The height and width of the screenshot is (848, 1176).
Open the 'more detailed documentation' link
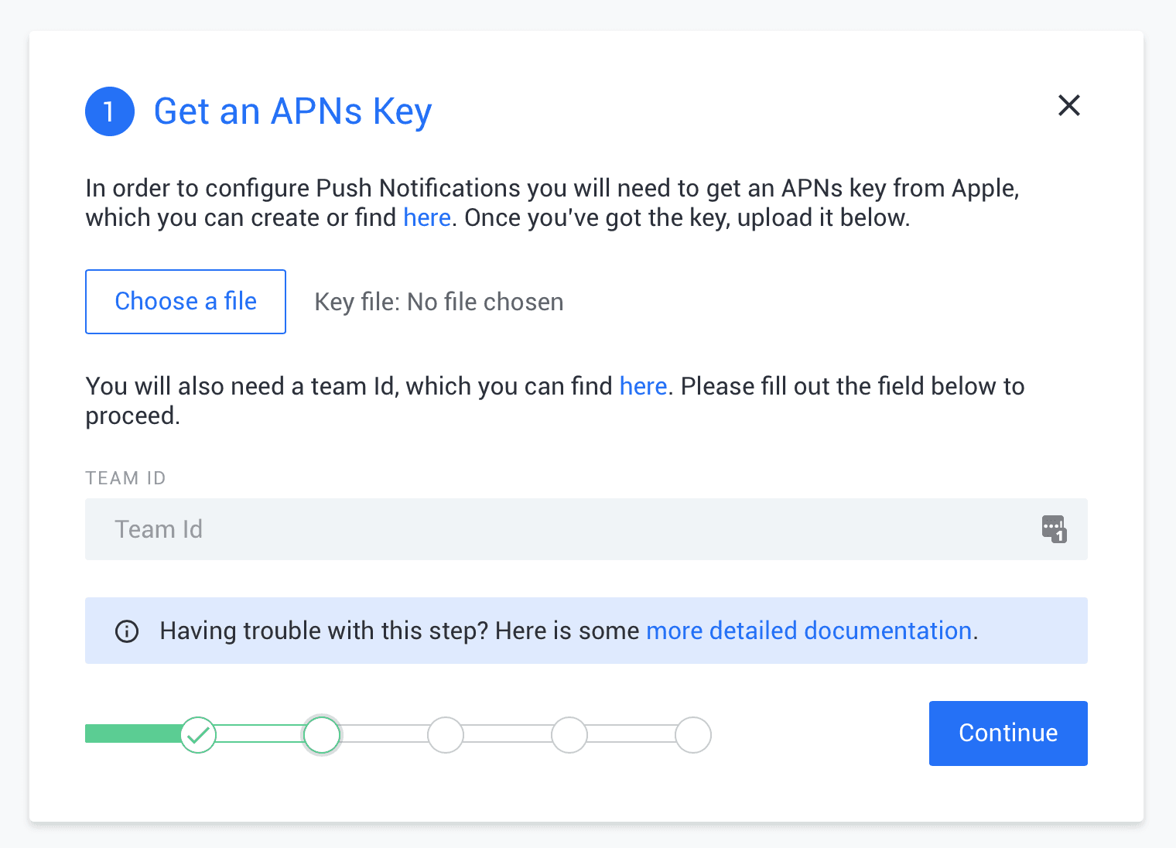809,631
